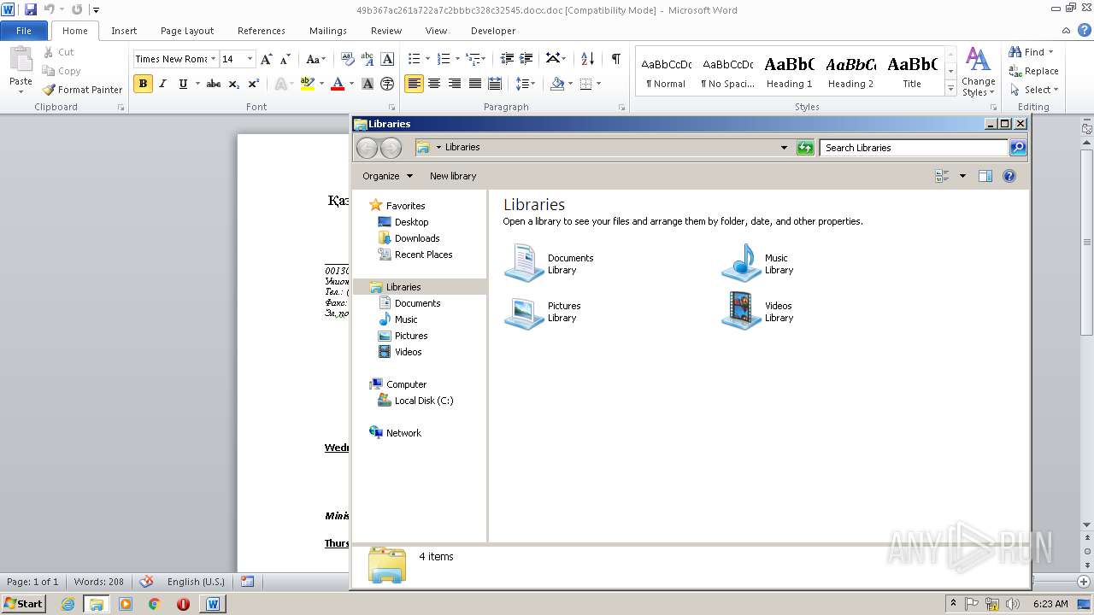Switch to the Insert tab
The image size is (1094, 615).
point(124,31)
